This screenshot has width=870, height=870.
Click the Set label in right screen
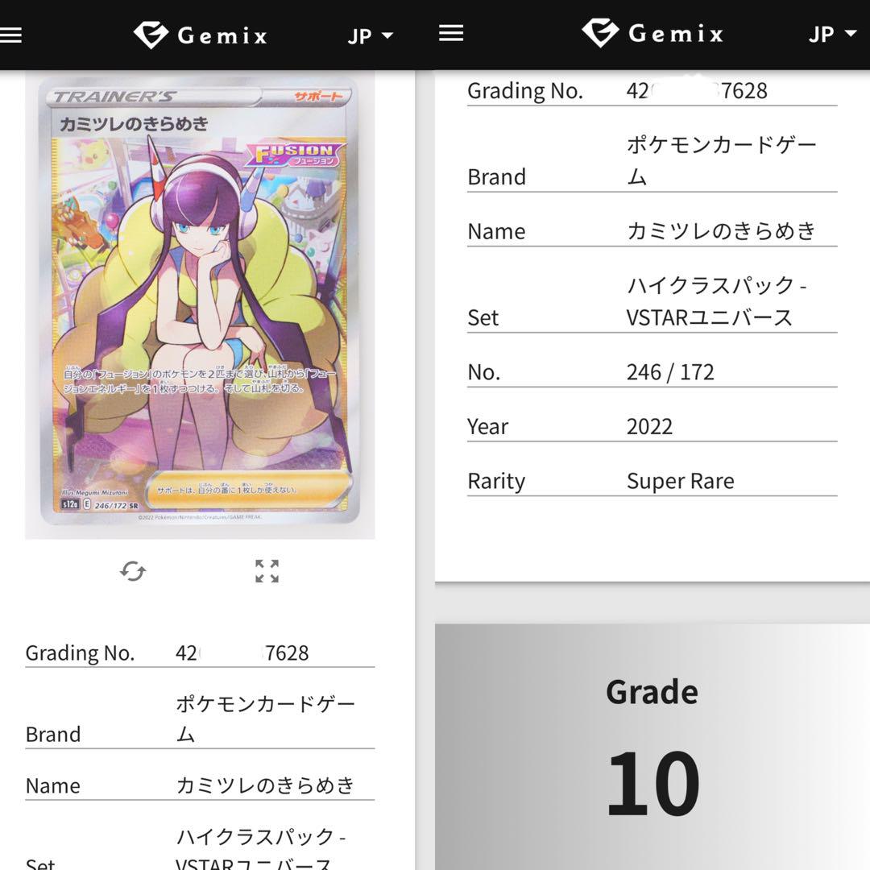click(x=483, y=318)
